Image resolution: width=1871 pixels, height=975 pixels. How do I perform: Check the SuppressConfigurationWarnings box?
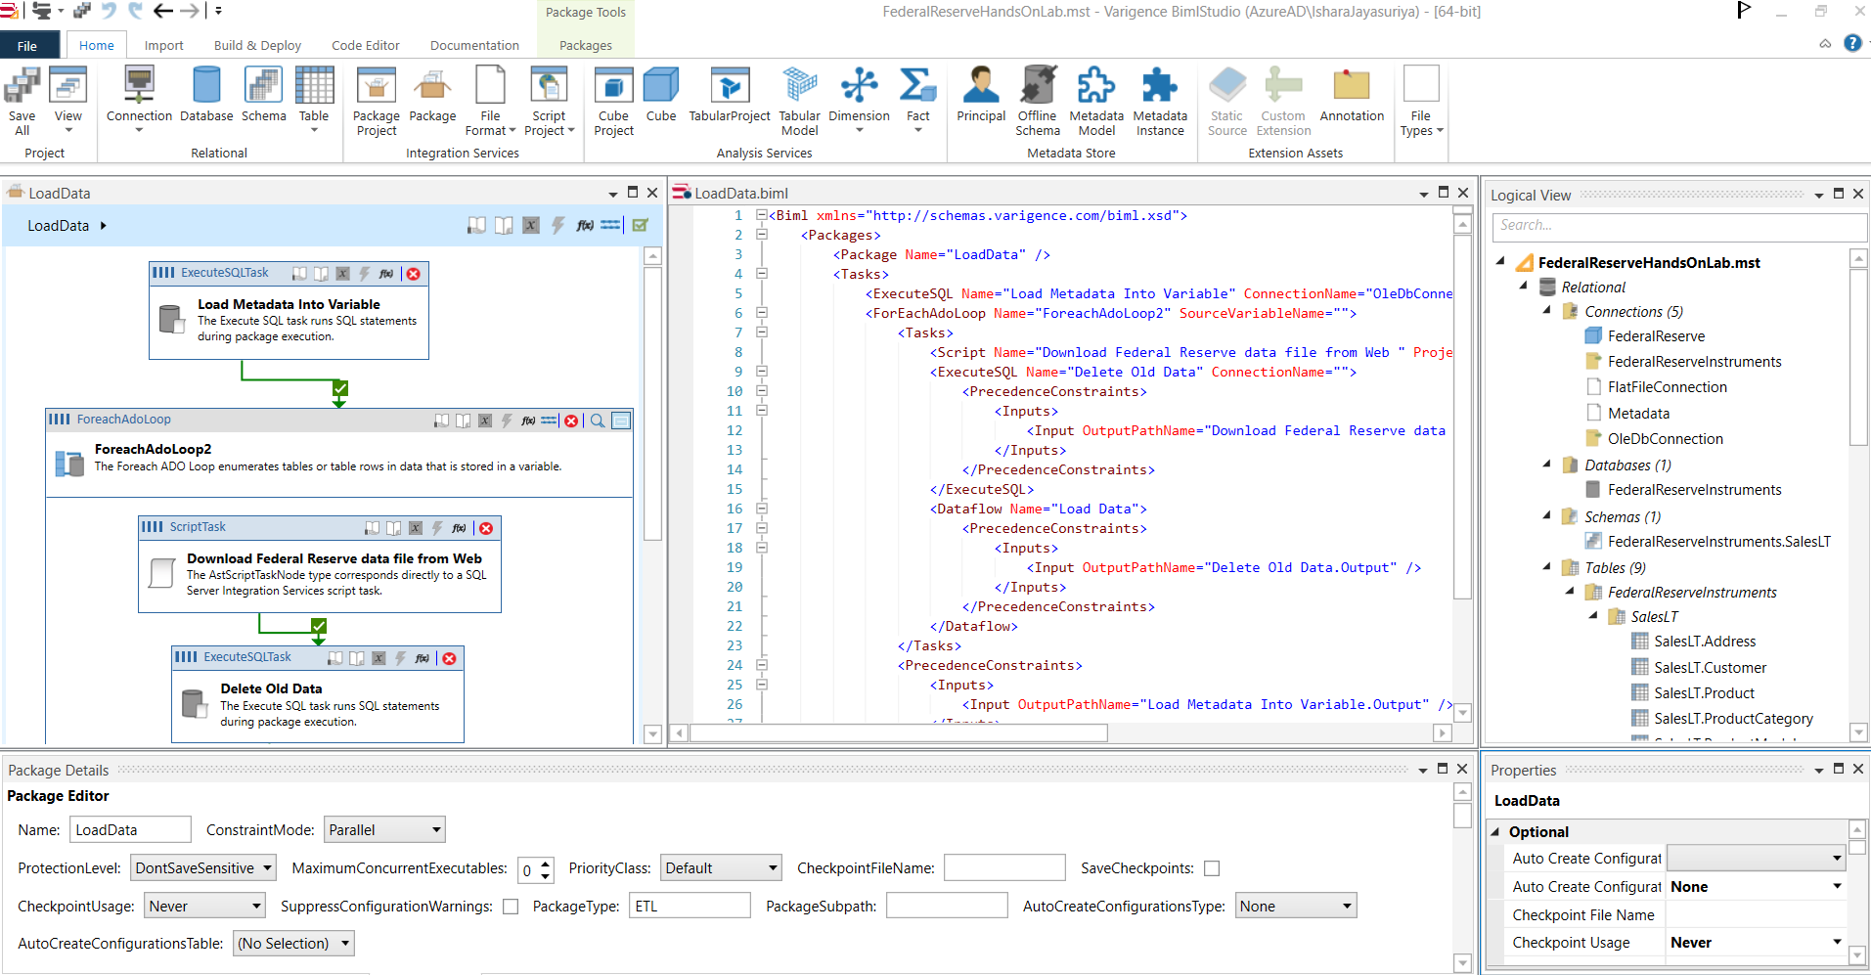510,906
